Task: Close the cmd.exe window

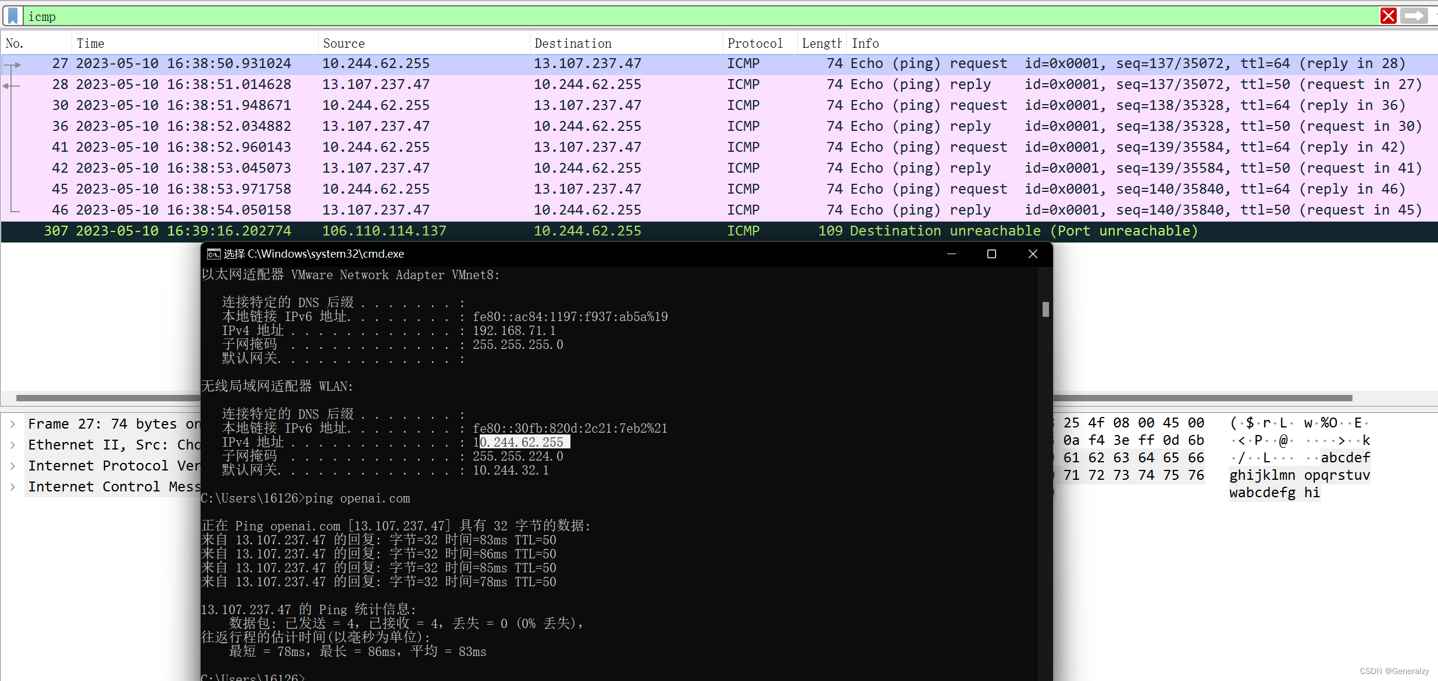Action: tap(1033, 254)
